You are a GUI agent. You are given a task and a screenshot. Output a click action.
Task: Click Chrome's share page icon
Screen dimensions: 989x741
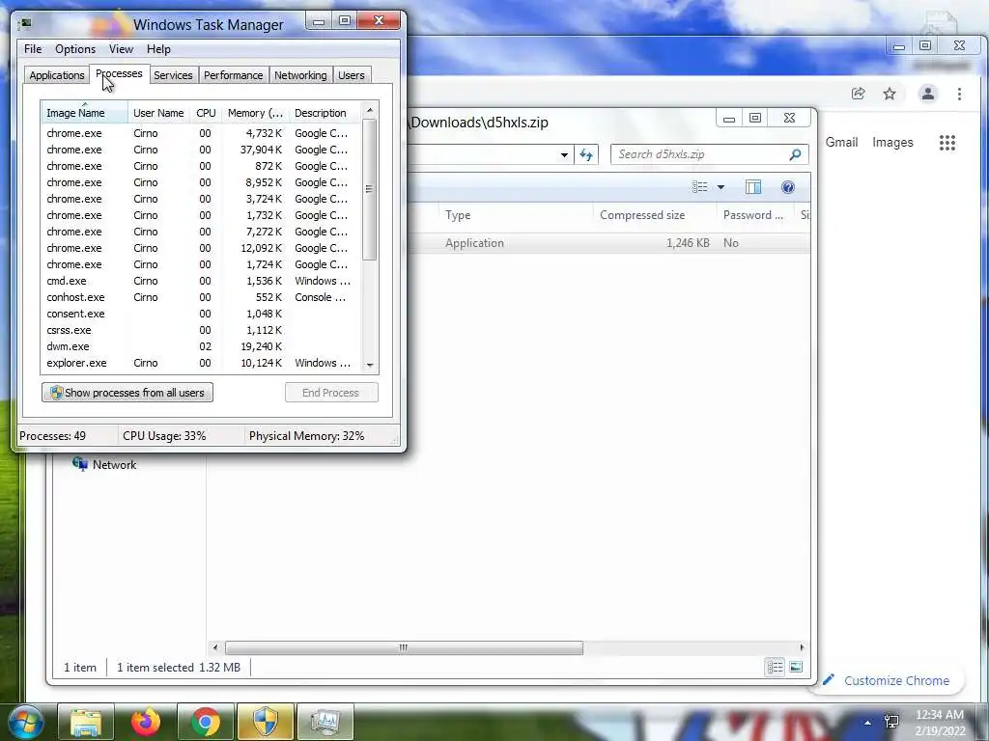point(858,94)
